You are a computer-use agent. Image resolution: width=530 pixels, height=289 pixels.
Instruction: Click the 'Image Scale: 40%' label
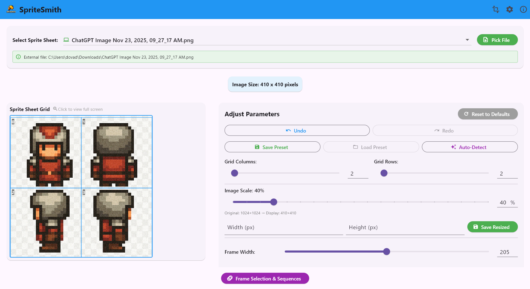click(244, 191)
